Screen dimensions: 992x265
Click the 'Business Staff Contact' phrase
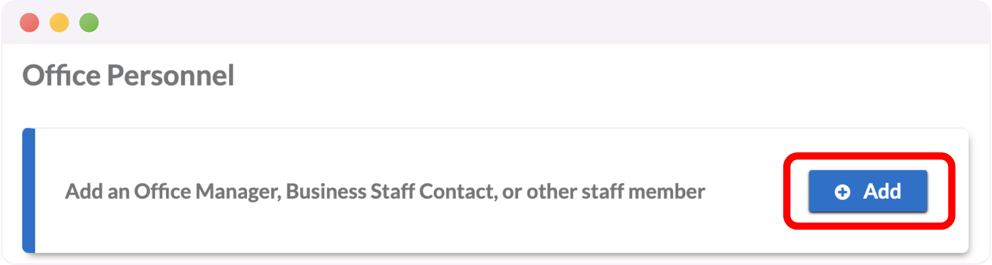pos(391,191)
